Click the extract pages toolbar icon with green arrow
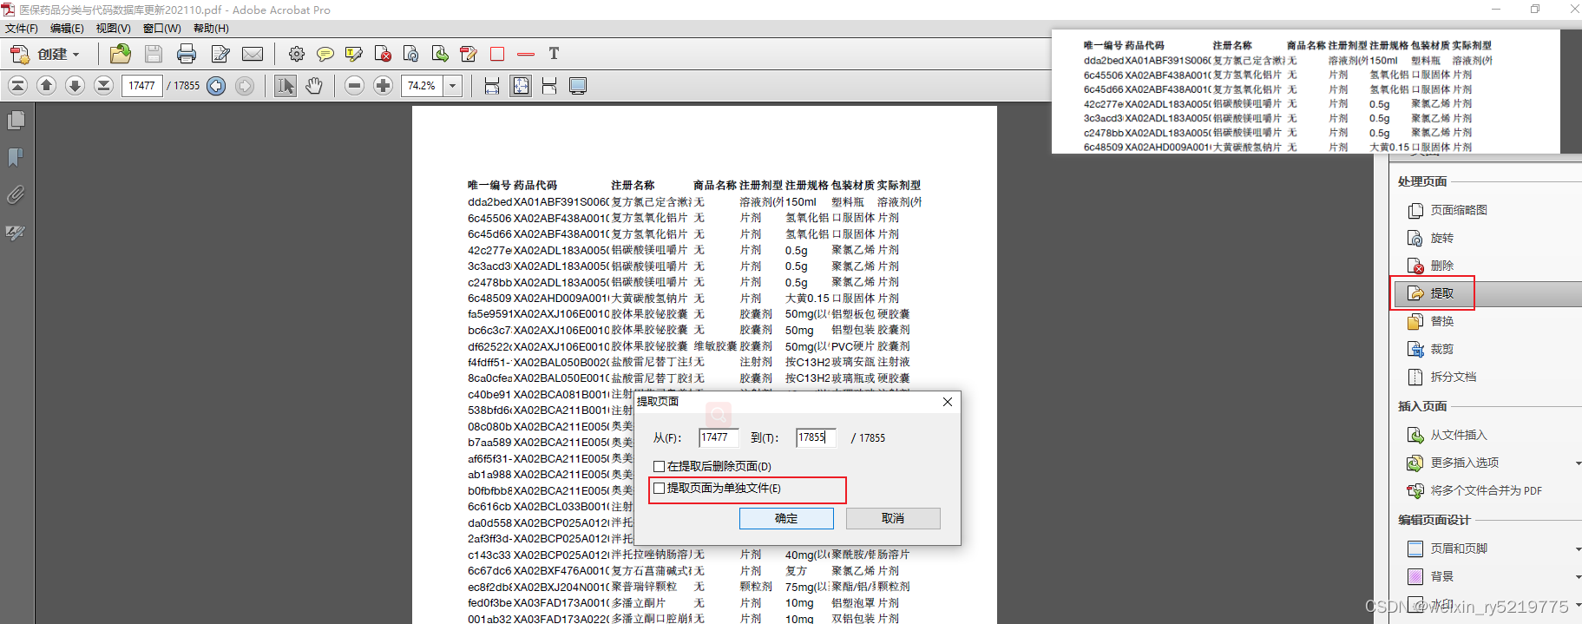The height and width of the screenshot is (624, 1582). (x=440, y=54)
